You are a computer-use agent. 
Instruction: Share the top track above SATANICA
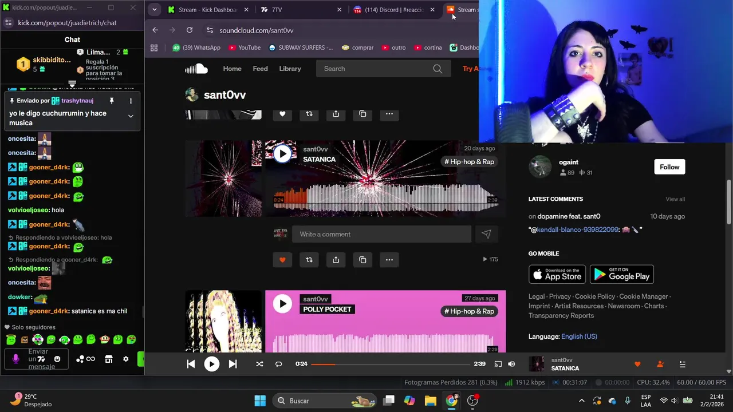click(x=336, y=114)
